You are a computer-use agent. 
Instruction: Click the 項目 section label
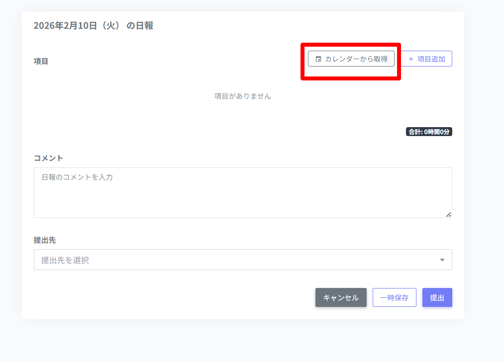tap(41, 62)
